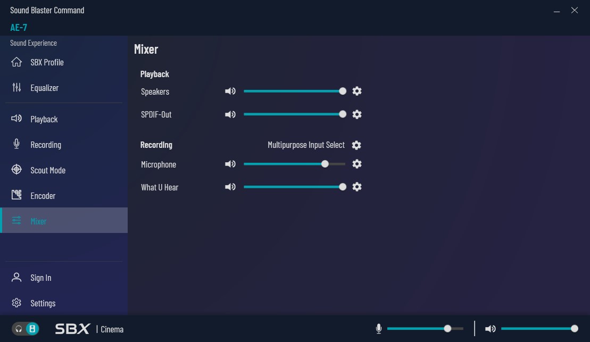Viewport: 590px width, 342px height.
Task: Adjust bottom bar master volume slider
Action: tap(539, 329)
